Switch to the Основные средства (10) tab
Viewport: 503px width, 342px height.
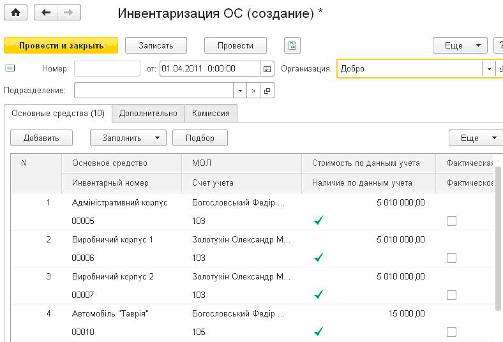tap(58, 113)
